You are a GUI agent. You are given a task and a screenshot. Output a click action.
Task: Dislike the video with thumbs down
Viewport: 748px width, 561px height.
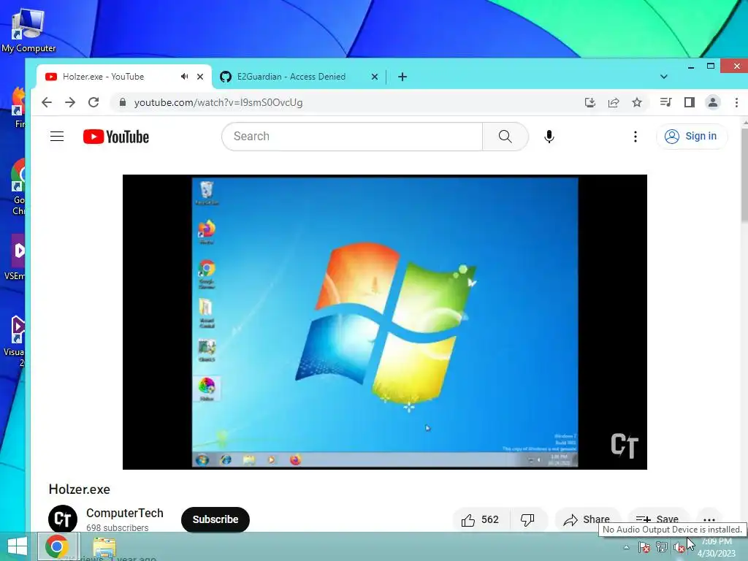pyautogui.click(x=527, y=519)
